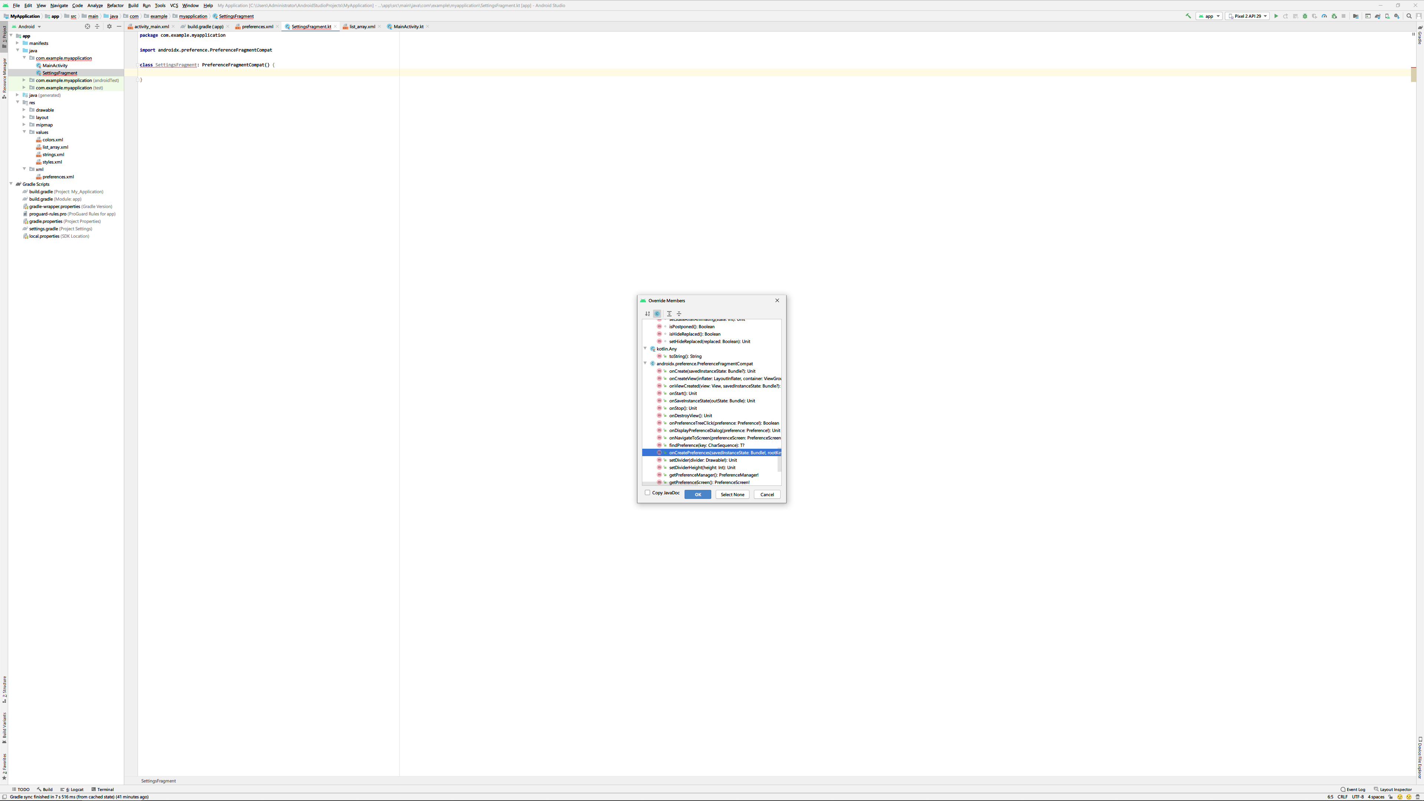Collapse the kotlin.Any node in the dialog
This screenshot has height=801, width=1424.
click(x=645, y=348)
